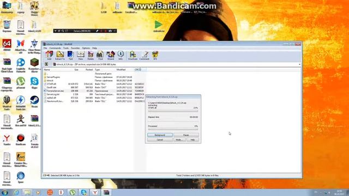Click the pencil icon on Bandicam recording bar
This screenshot has height=196, width=349.
coord(97,31)
